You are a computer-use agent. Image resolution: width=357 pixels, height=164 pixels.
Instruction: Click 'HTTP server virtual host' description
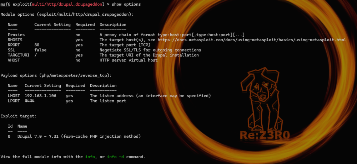click(129, 60)
